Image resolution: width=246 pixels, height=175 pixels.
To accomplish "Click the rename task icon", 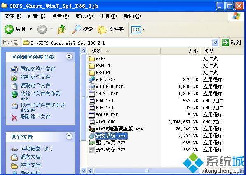I will (x=14, y=70).
